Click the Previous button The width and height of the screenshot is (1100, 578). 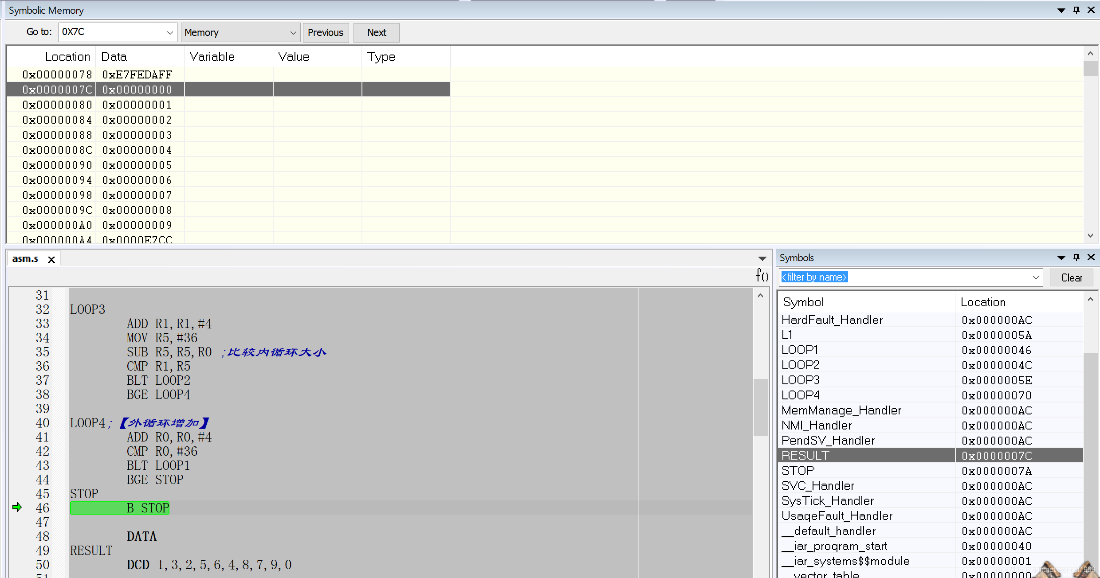[x=326, y=33]
